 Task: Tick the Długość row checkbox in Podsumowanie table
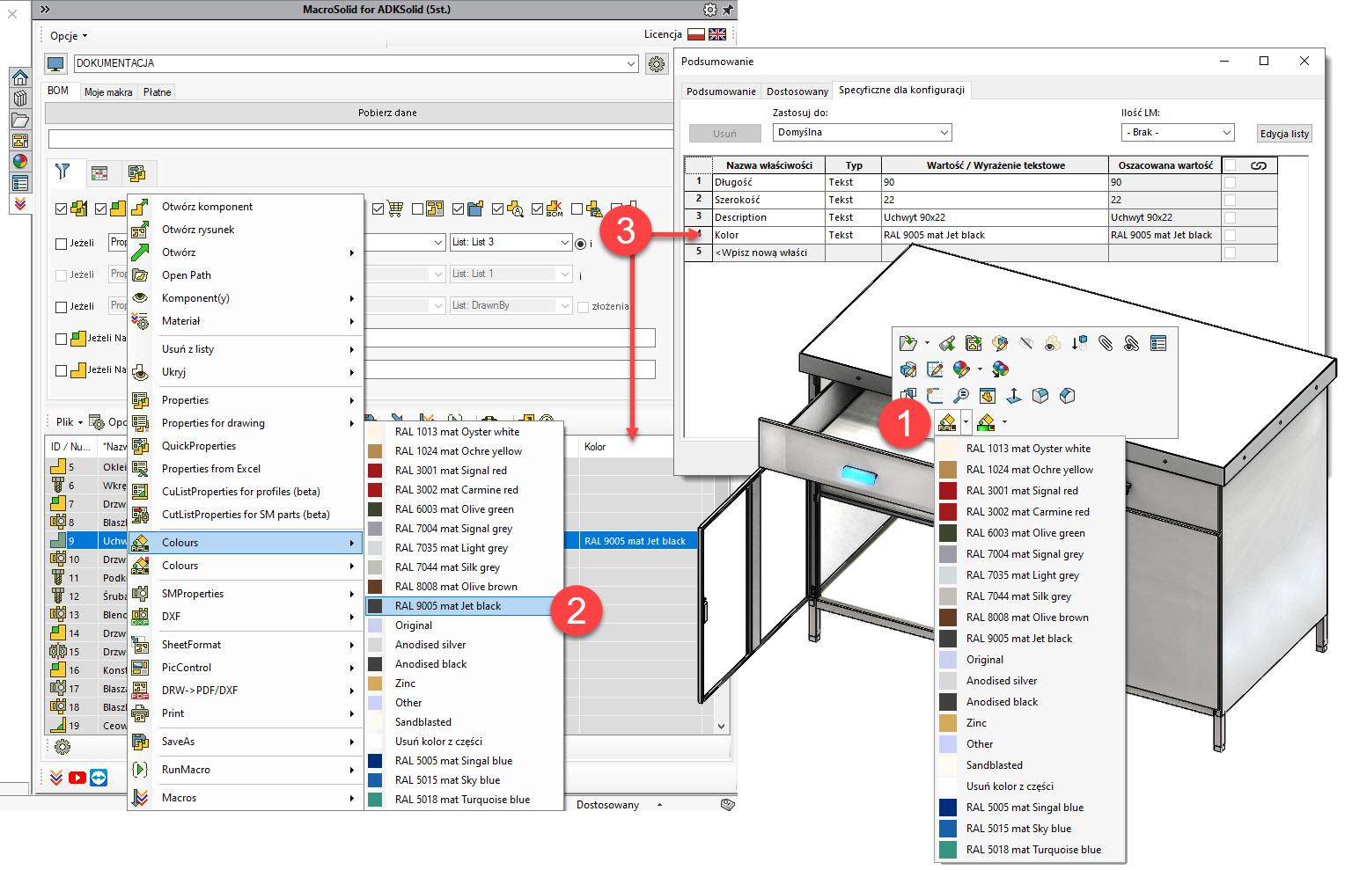[1231, 183]
